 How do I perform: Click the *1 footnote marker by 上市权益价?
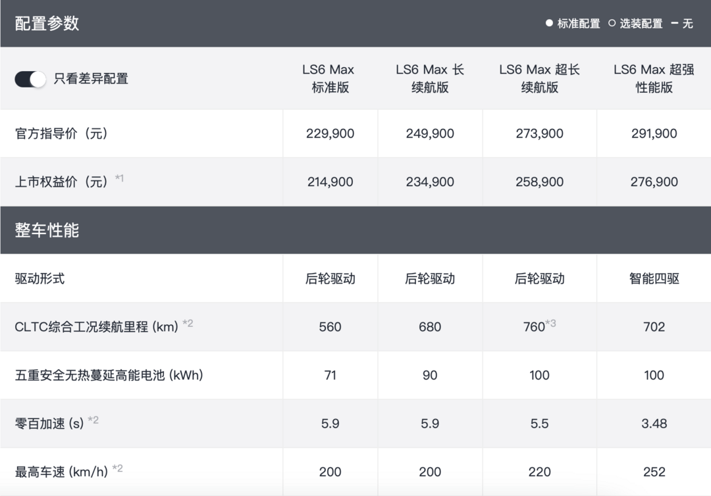tap(119, 178)
